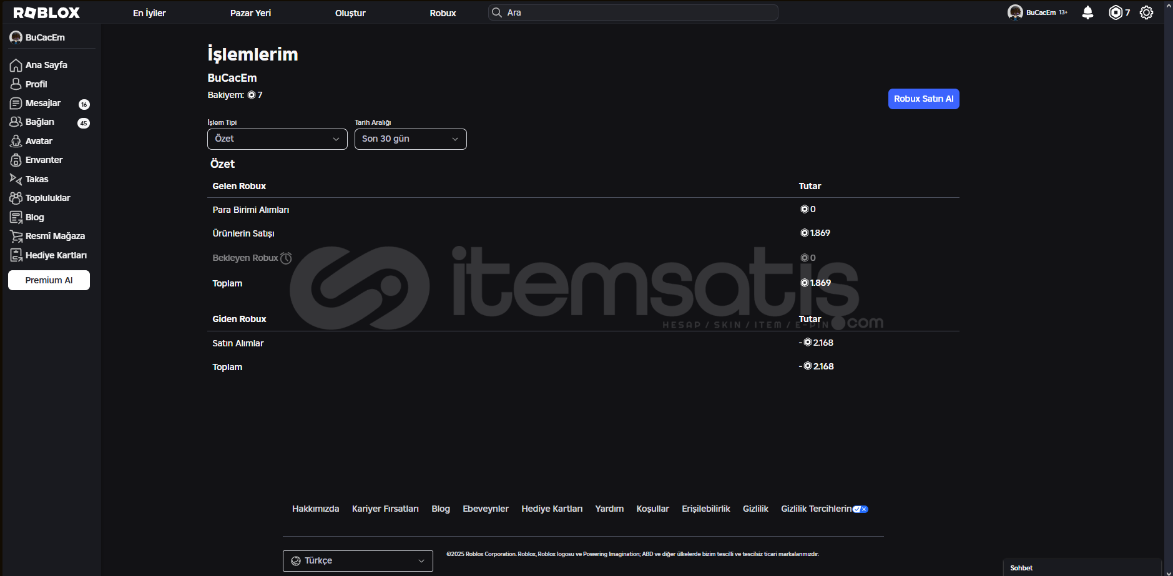
Task: Click the search magnifier icon
Action: tap(497, 12)
